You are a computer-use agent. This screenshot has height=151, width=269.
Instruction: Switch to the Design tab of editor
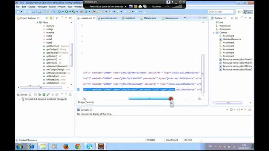point(81,102)
